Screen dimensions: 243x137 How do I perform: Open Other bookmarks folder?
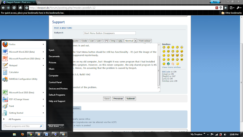[231, 13]
